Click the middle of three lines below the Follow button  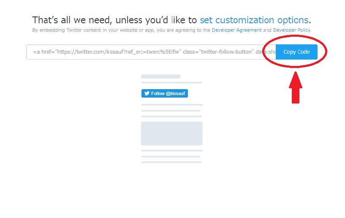point(171,111)
